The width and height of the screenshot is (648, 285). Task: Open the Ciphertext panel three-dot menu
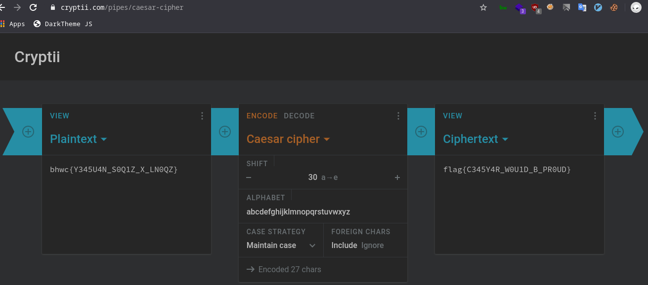[595, 116]
